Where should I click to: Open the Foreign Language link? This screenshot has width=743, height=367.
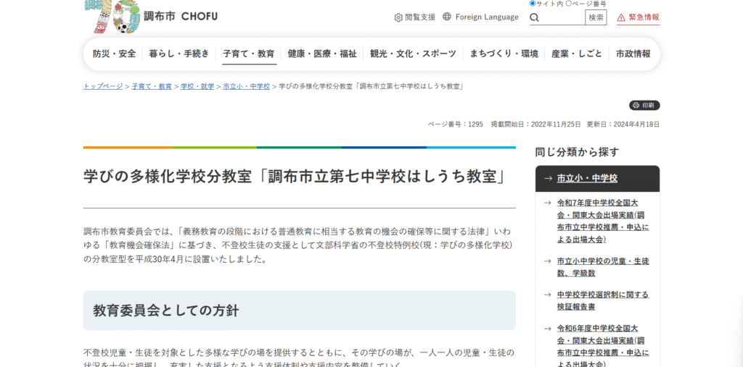pyautogui.click(x=481, y=17)
